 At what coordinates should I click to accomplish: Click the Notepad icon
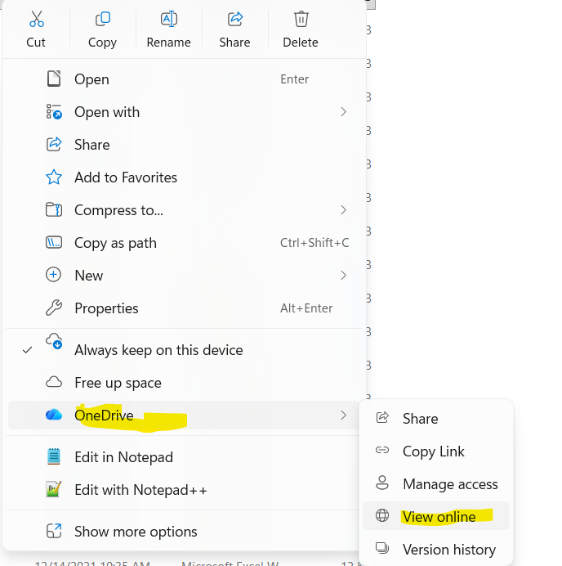pos(54,456)
